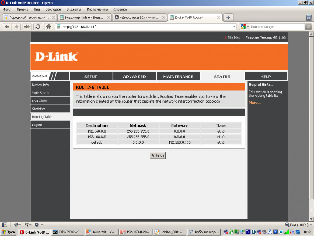Toggle the Opera panels sidebar icon
The height and width of the screenshot is (236, 314).
pos(4,225)
